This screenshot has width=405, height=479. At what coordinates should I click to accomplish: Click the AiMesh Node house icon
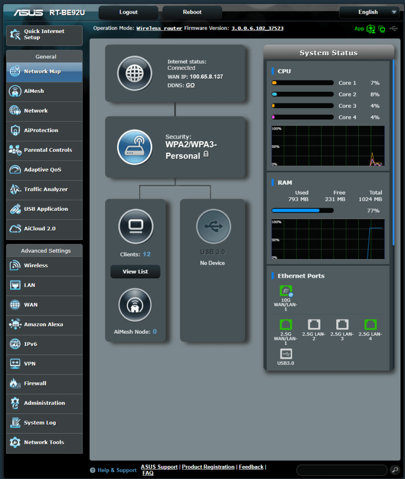pyautogui.click(x=135, y=305)
